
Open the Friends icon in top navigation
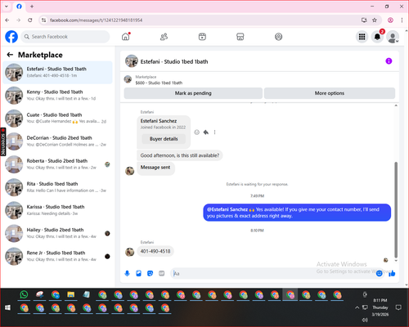(x=164, y=37)
